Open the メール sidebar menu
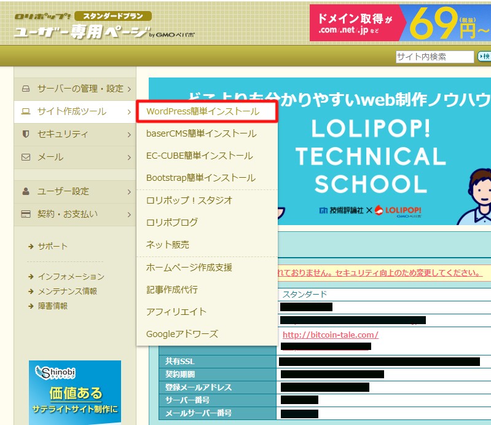This screenshot has width=491, height=425. coord(75,157)
